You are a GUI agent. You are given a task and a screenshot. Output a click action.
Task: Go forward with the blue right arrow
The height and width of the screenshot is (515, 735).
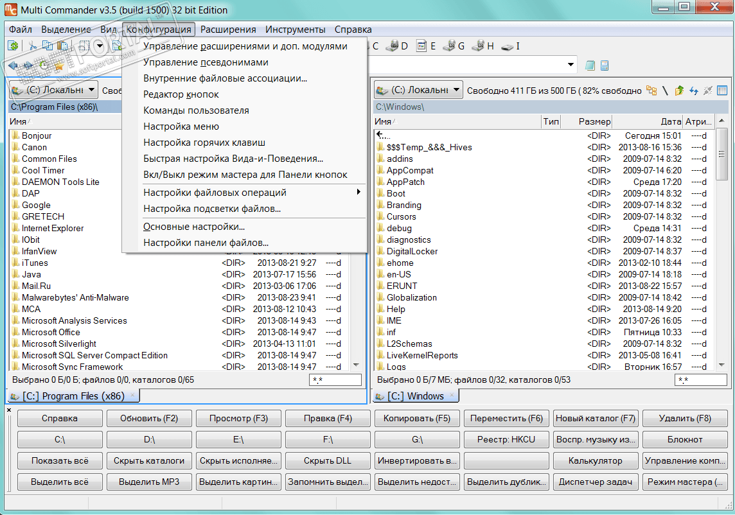click(29, 65)
